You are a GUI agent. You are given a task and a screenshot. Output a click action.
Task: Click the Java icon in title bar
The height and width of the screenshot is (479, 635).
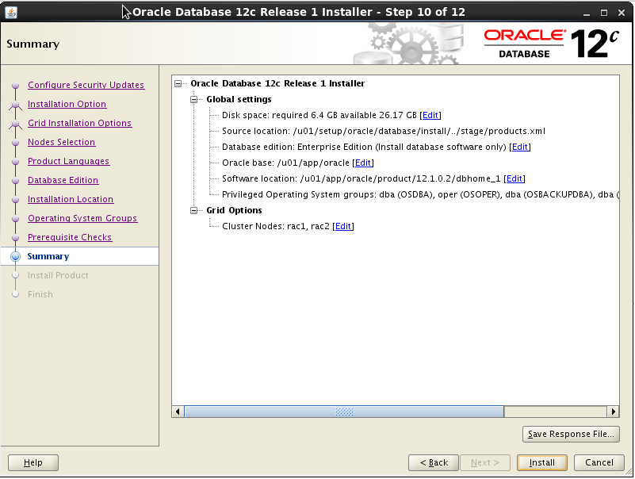(11, 13)
